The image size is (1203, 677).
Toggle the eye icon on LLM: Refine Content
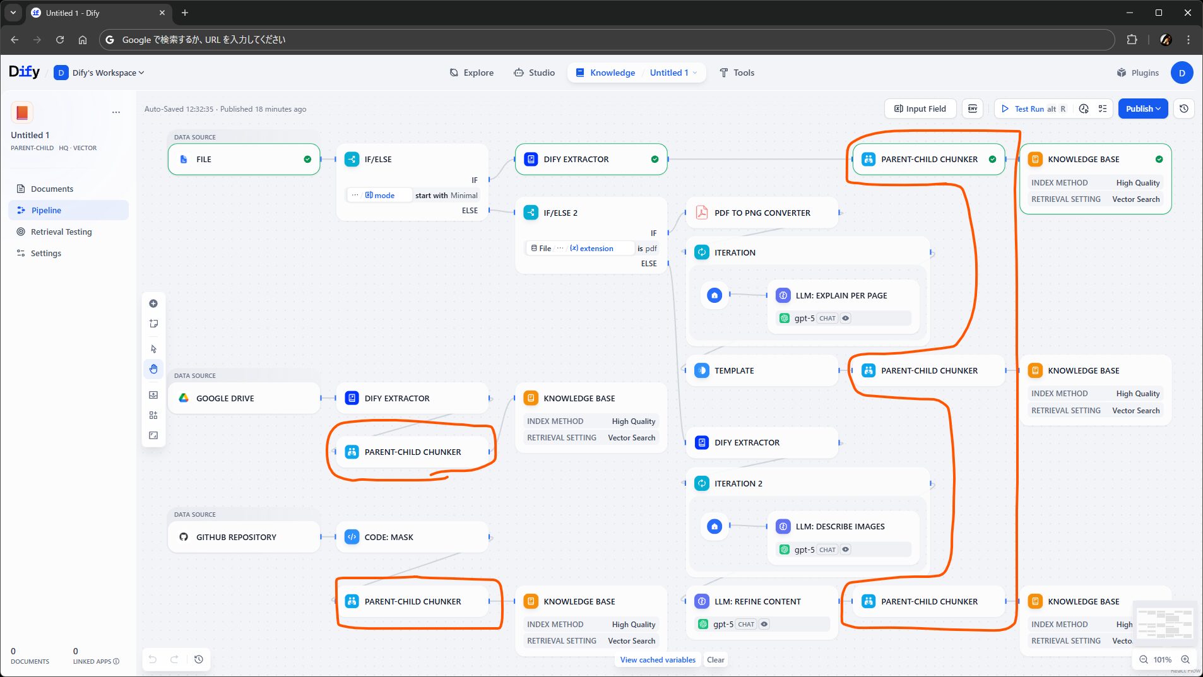(764, 624)
